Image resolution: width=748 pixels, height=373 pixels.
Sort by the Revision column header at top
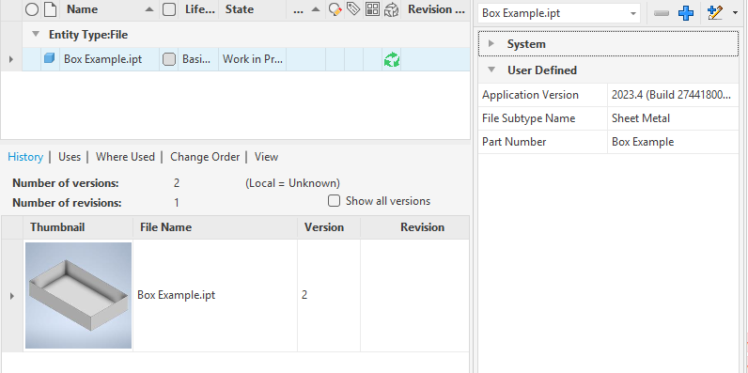(x=435, y=9)
